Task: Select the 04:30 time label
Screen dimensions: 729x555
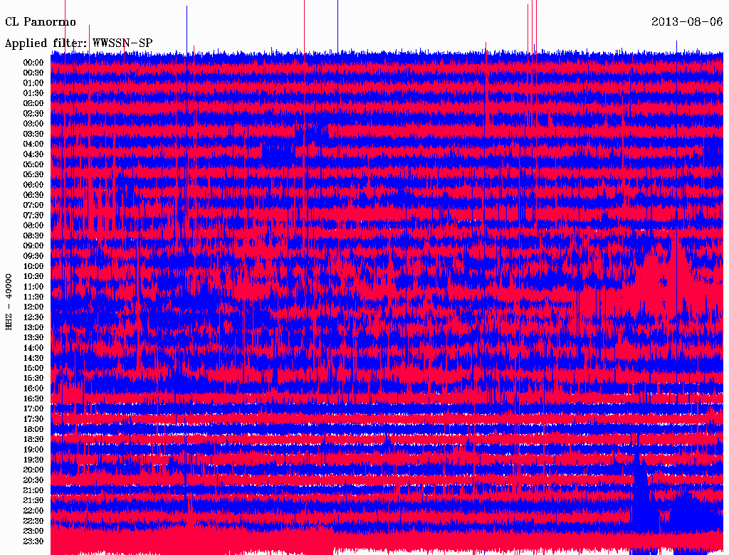Action: pos(33,154)
